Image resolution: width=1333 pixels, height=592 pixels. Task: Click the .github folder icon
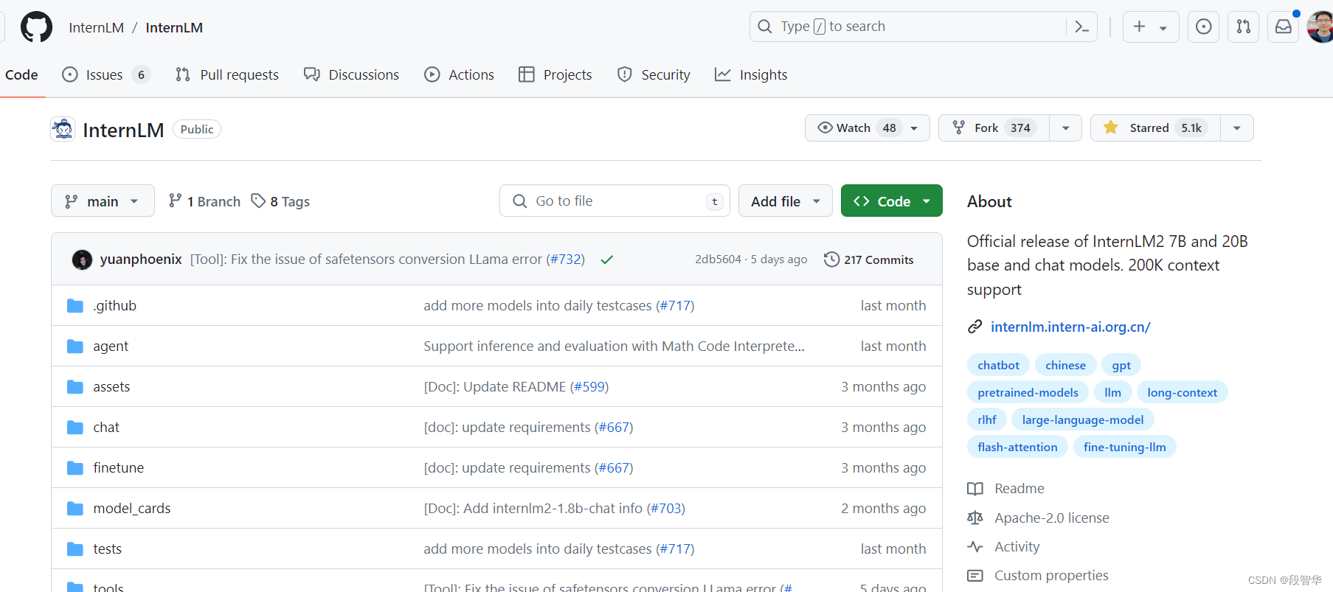coord(75,306)
